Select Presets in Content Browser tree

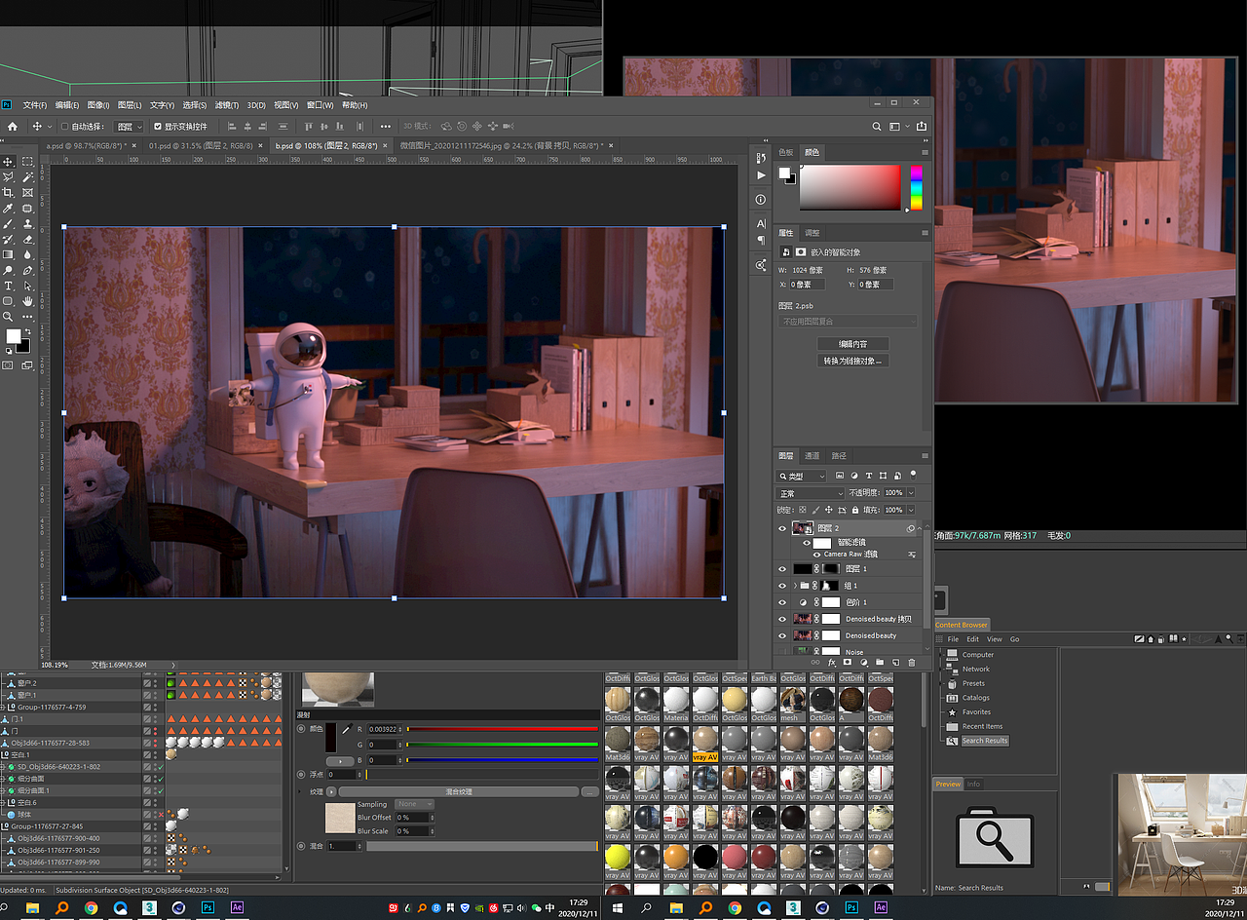pos(973,683)
